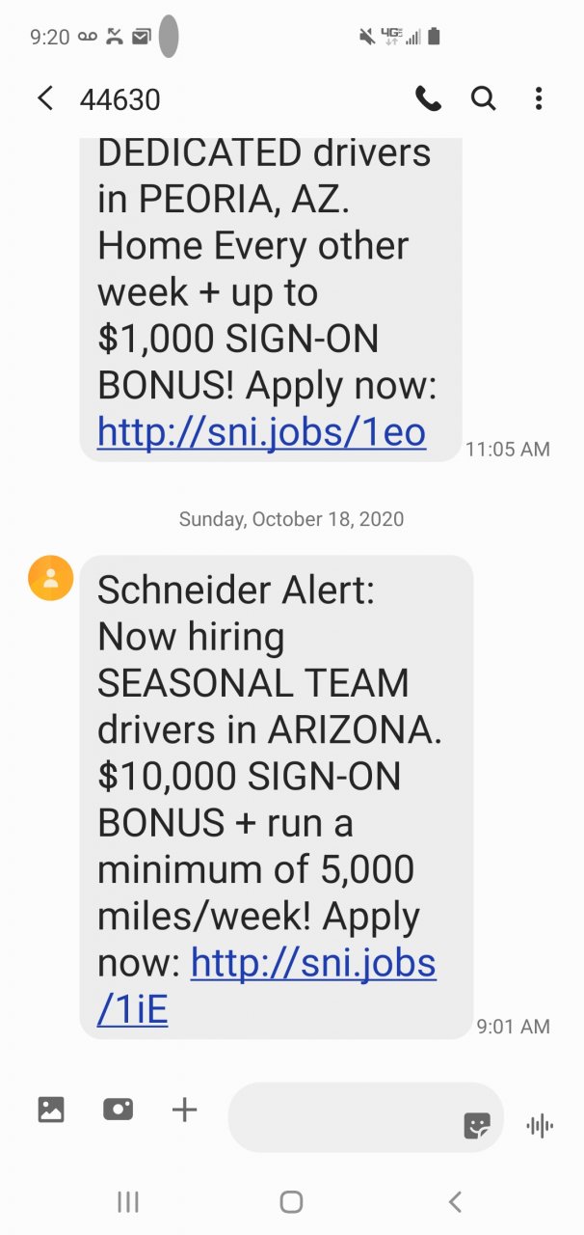Tap the back arrow beside 44630
Screen dimensions: 584x1235
click(45, 97)
